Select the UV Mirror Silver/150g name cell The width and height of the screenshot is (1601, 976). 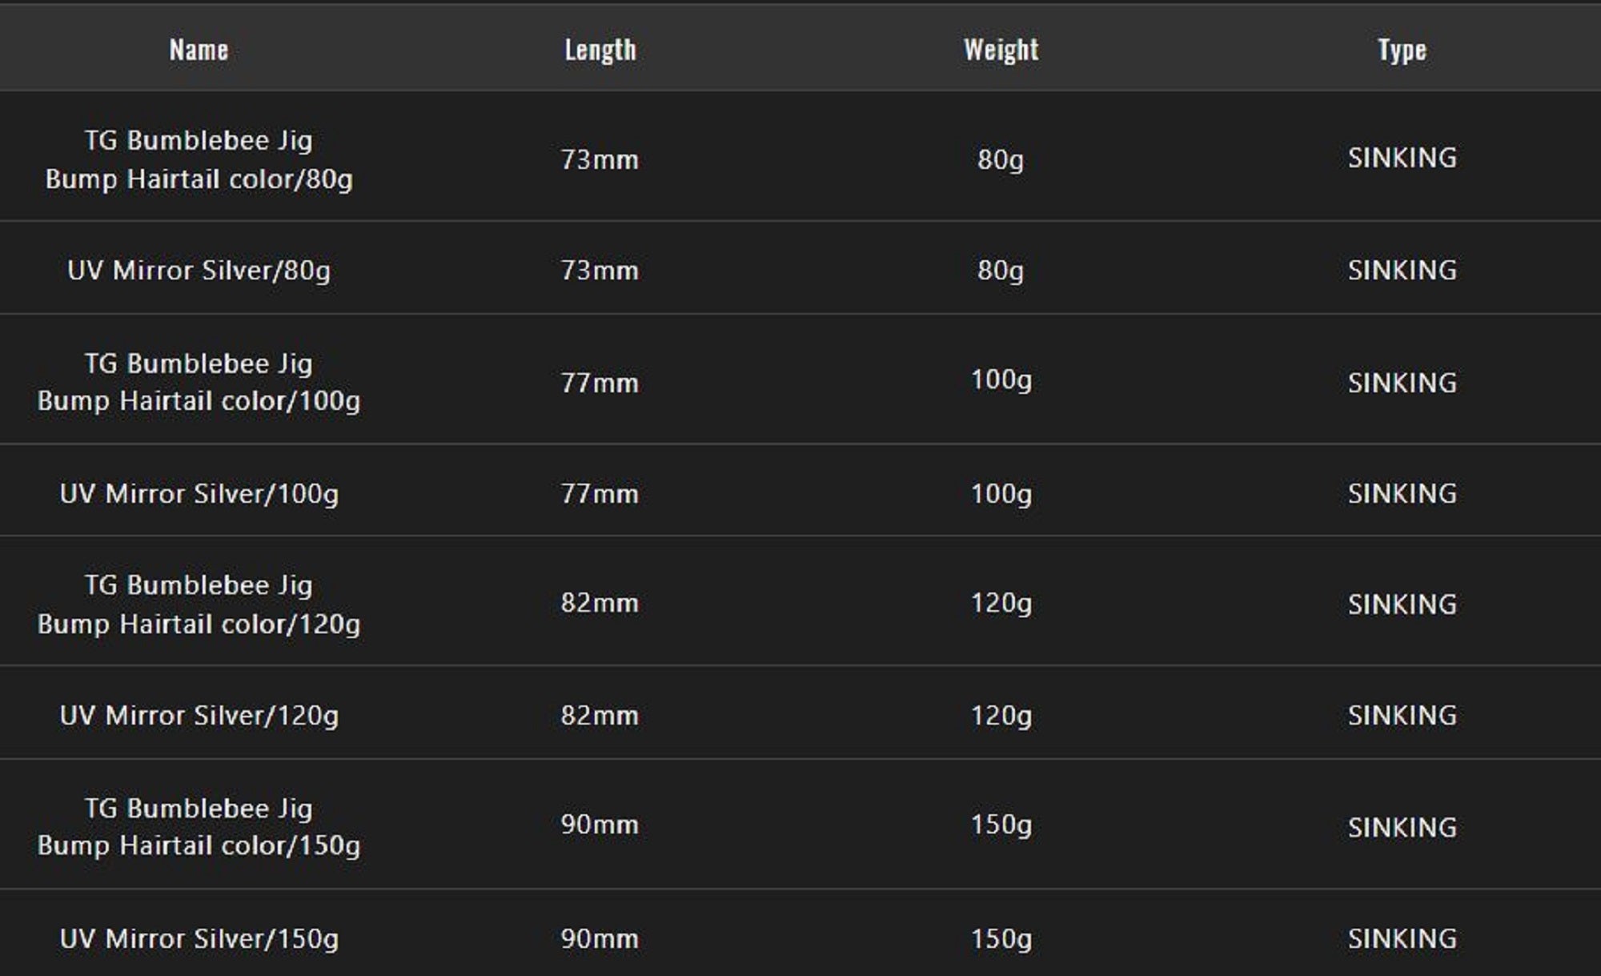pos(199,938)
